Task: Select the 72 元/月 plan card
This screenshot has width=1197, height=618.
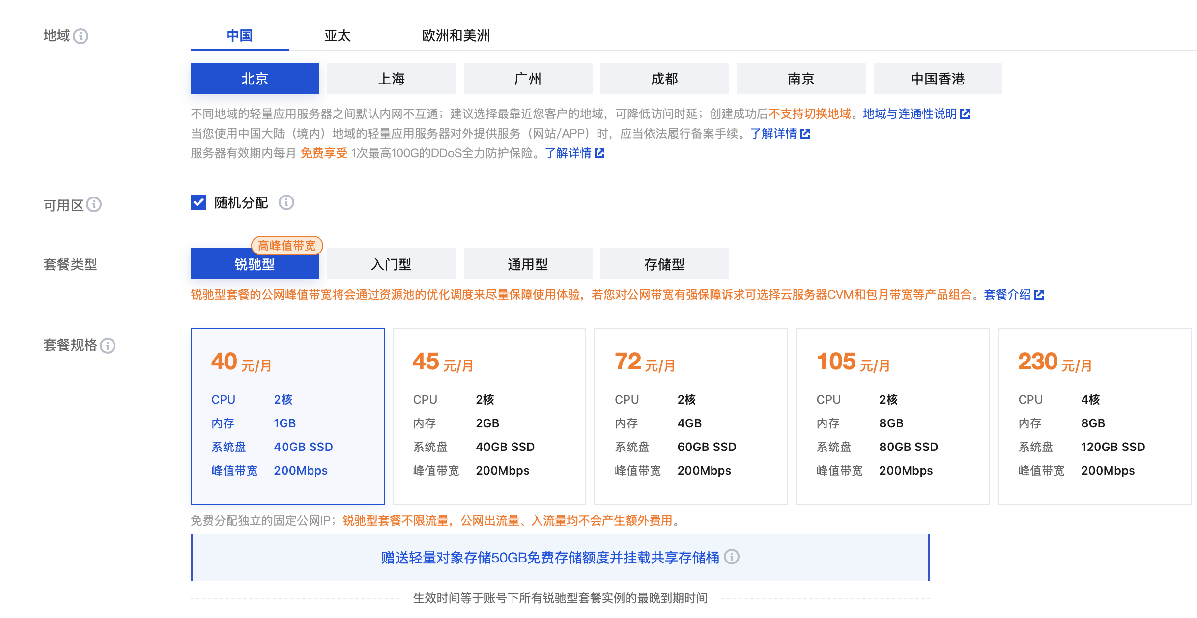Action: [x=690, y=416]
